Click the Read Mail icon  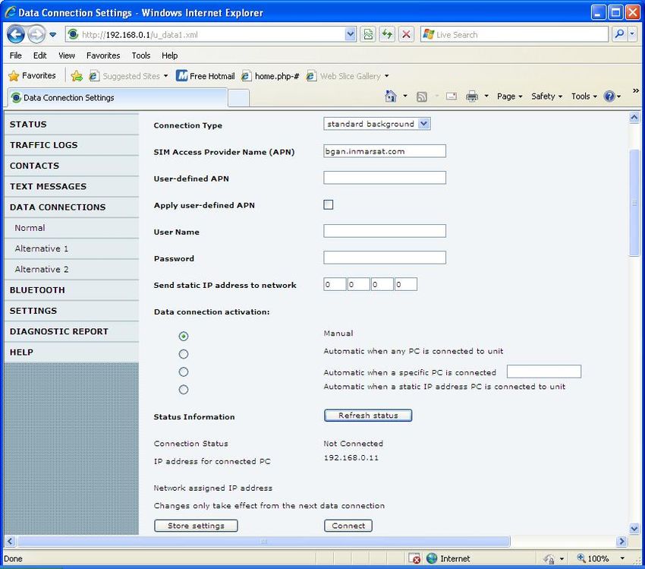[x=451, y=96]
